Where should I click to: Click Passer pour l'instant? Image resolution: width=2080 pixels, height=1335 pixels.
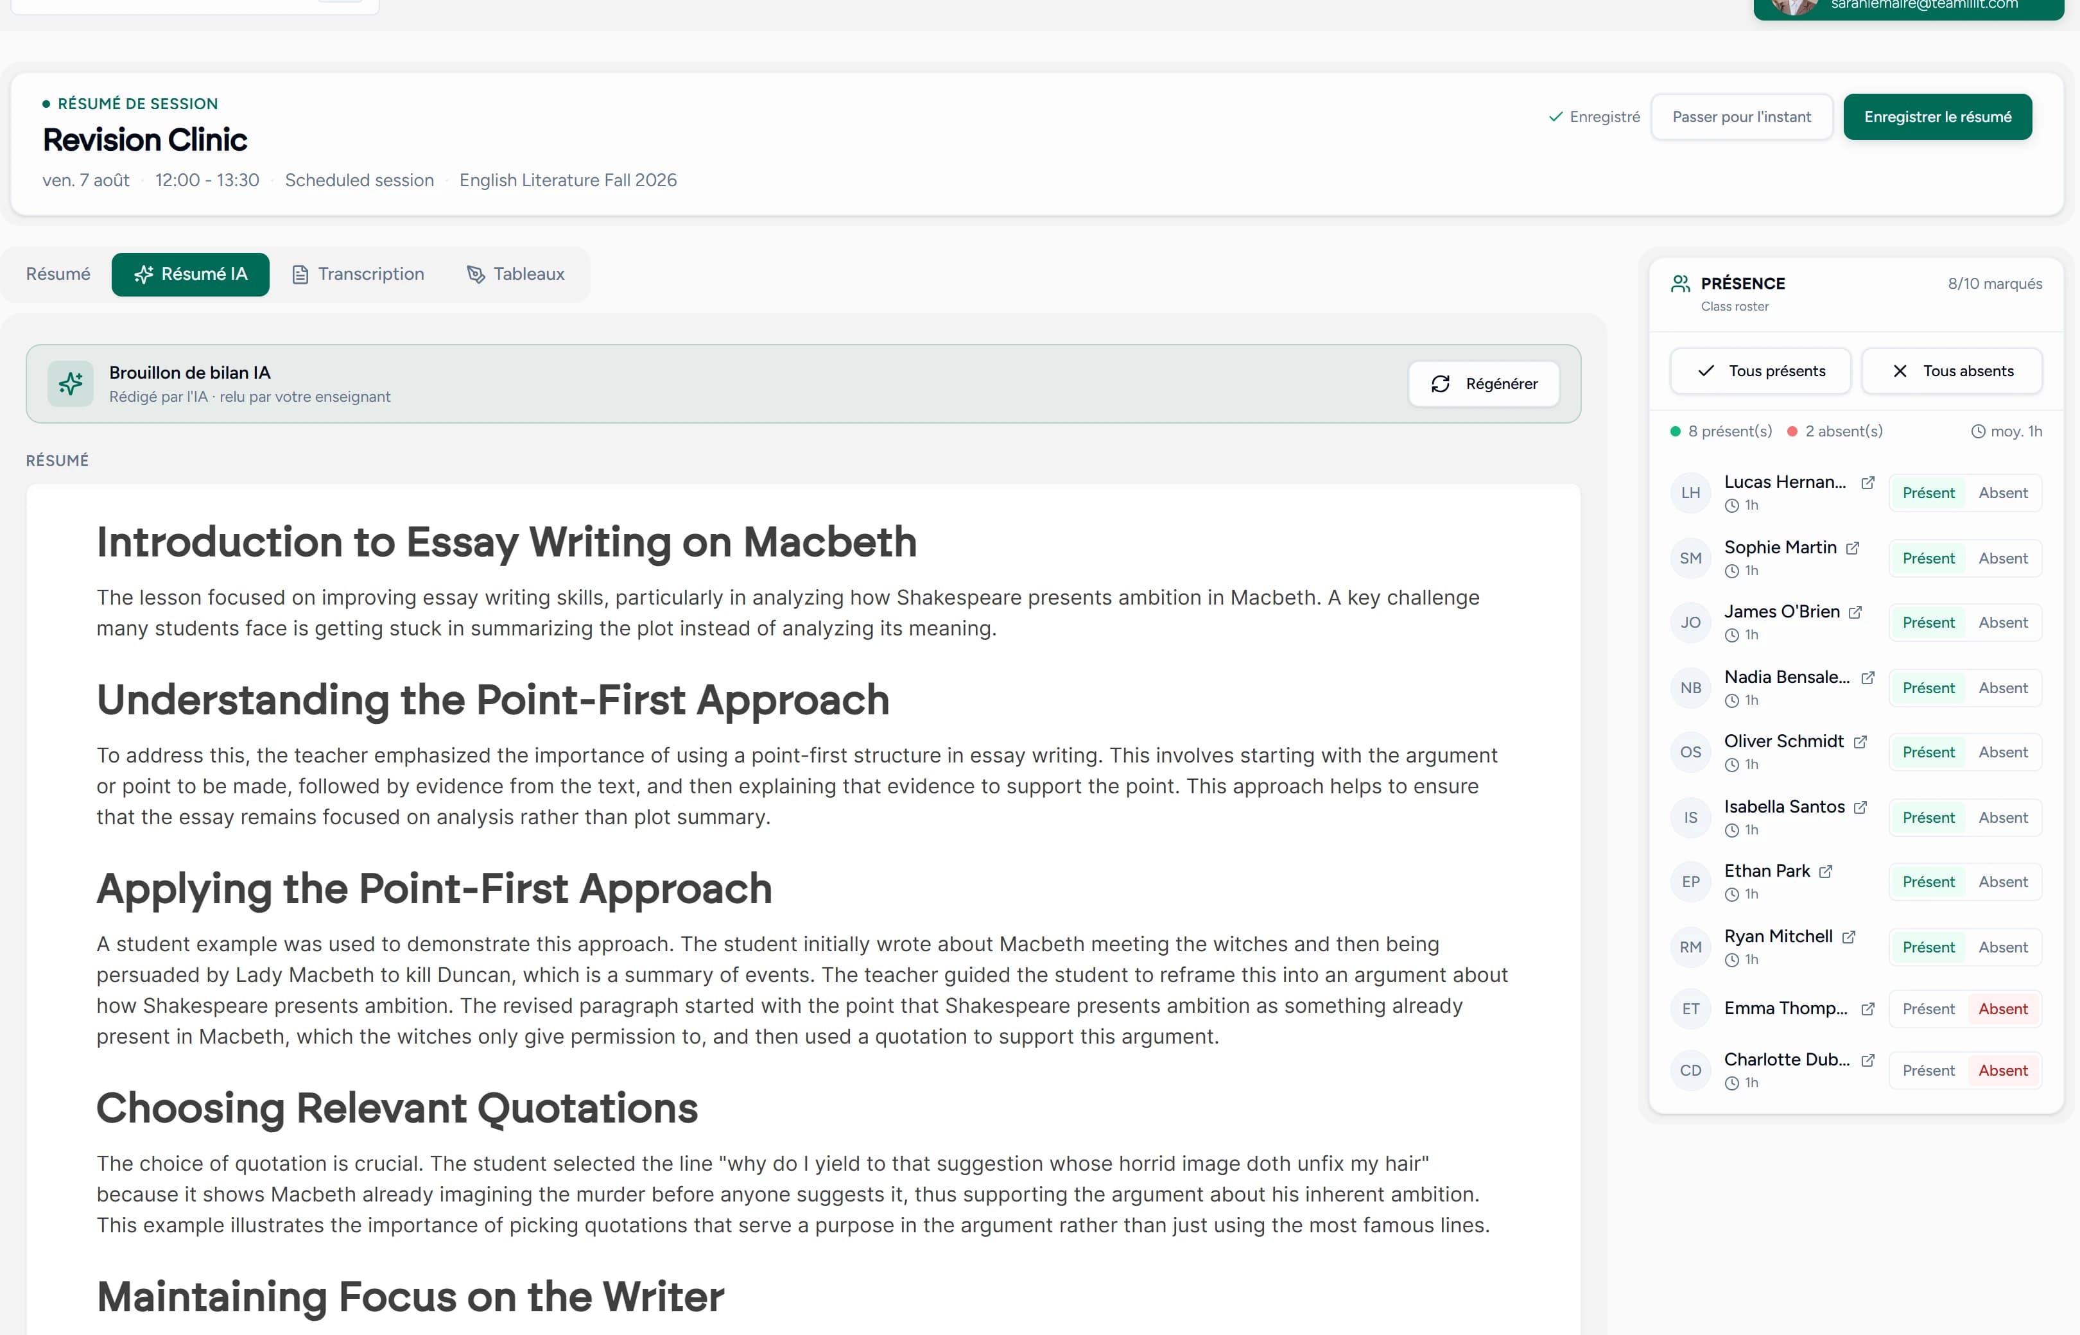(1741, 117)
